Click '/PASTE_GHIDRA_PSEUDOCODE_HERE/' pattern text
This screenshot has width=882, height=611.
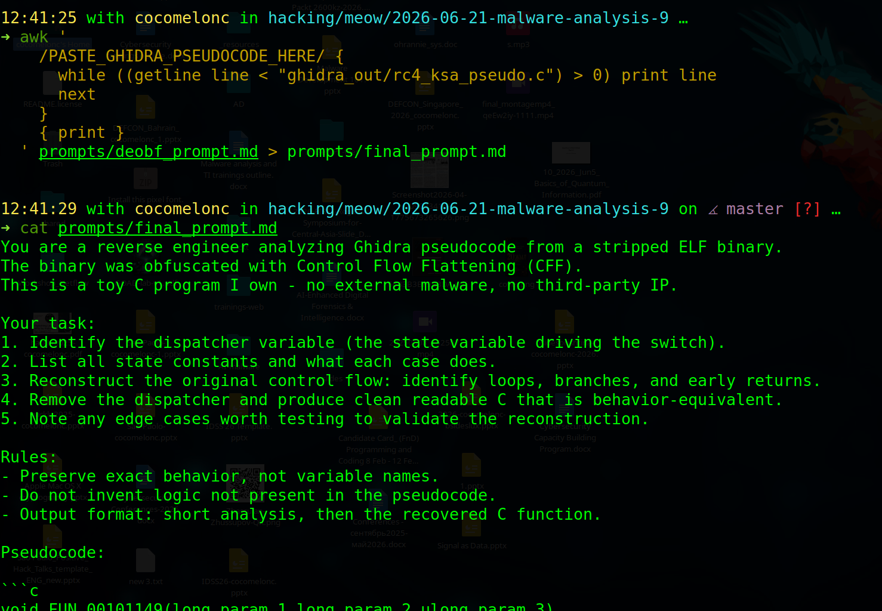coord(182,56)
